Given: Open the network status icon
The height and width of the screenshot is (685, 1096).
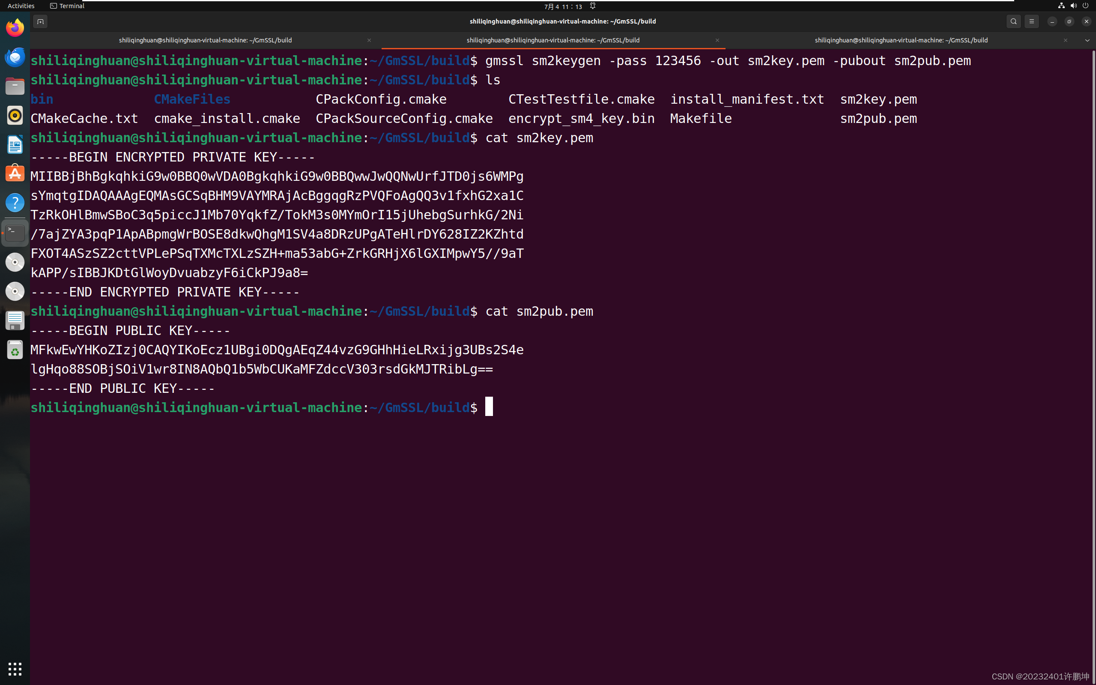Looking at the screenshot, I should pos(1061,6).
